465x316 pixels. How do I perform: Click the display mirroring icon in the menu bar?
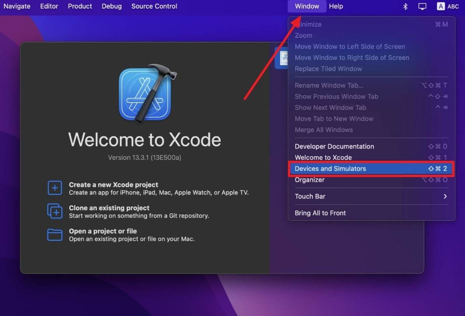pyautogui.click(x=422, y=6)
